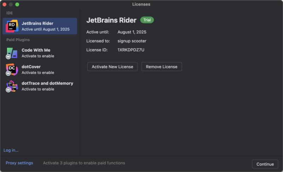Close the Licenses window with red button
The image size is (283, 172).
pyautogui.click(x=5, y=5)
